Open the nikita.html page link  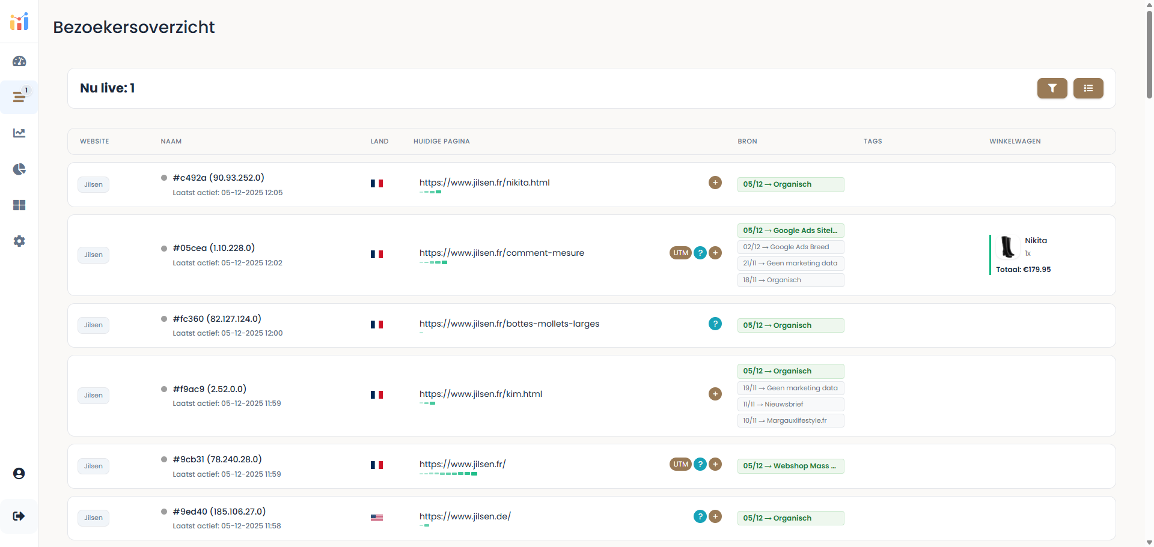point(484,183)
